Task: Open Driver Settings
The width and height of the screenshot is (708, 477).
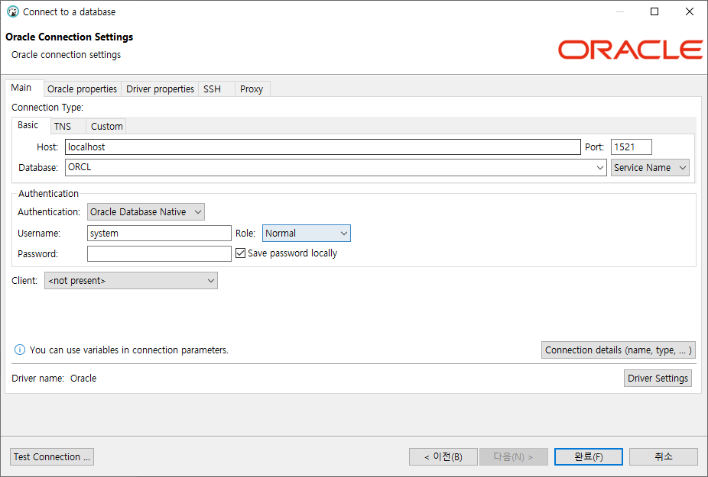Action: (x=658, y=379)
